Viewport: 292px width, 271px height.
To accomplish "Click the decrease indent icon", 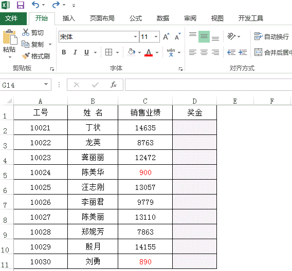I will (231, 52).
